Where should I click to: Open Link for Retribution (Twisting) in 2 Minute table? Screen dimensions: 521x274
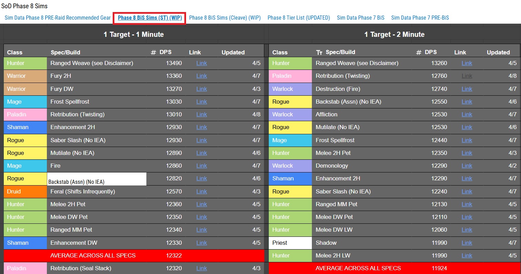pyautogui.click(x=467, y=76)
